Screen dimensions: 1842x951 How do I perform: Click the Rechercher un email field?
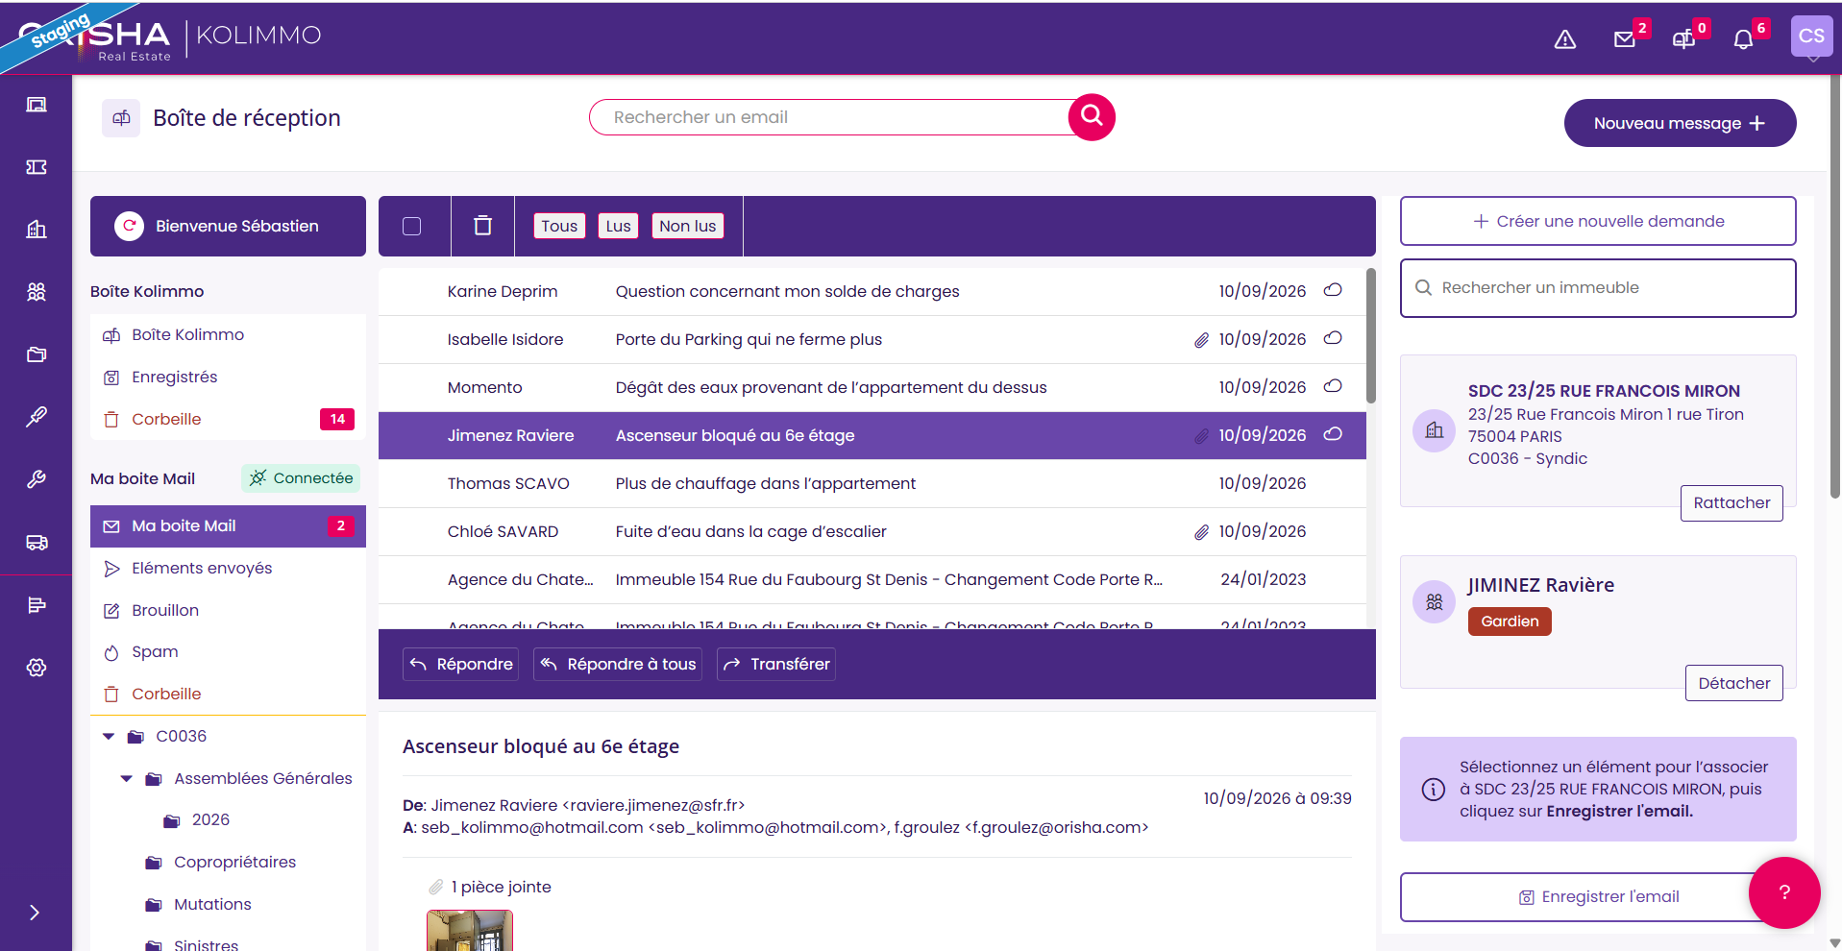831,117
